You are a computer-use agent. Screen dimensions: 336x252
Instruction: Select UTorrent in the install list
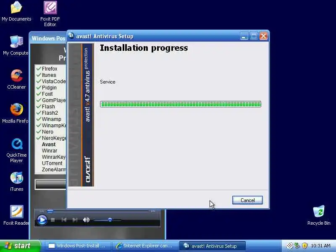coord(52,163)
